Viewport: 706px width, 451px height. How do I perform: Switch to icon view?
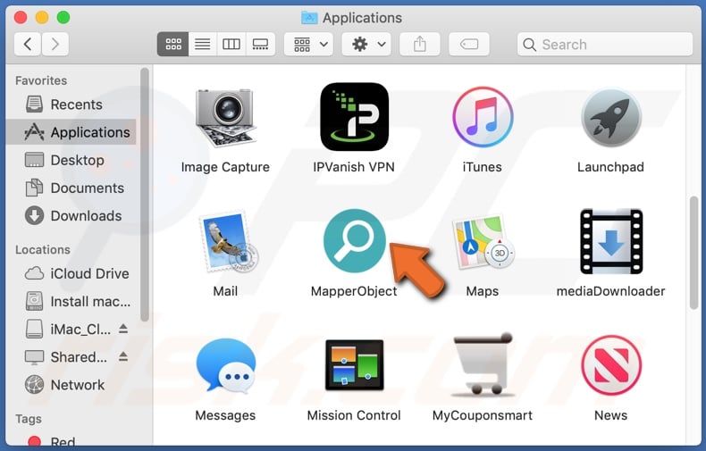(172, 44)
